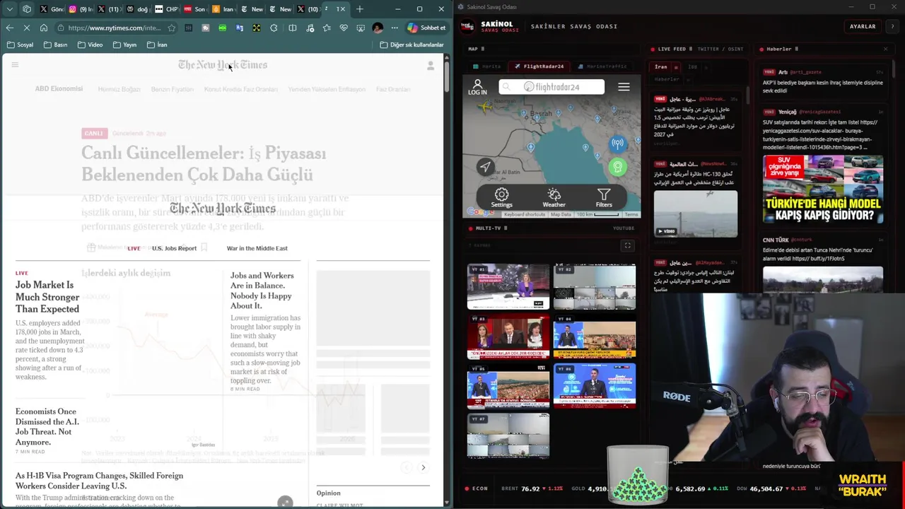905x509 pixels.
Task: Add nytimes page to favorites star
Action: point(171,28)
